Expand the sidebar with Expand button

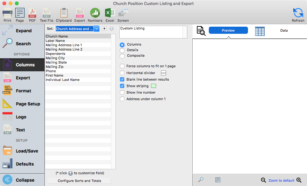[x=22, y=31]
